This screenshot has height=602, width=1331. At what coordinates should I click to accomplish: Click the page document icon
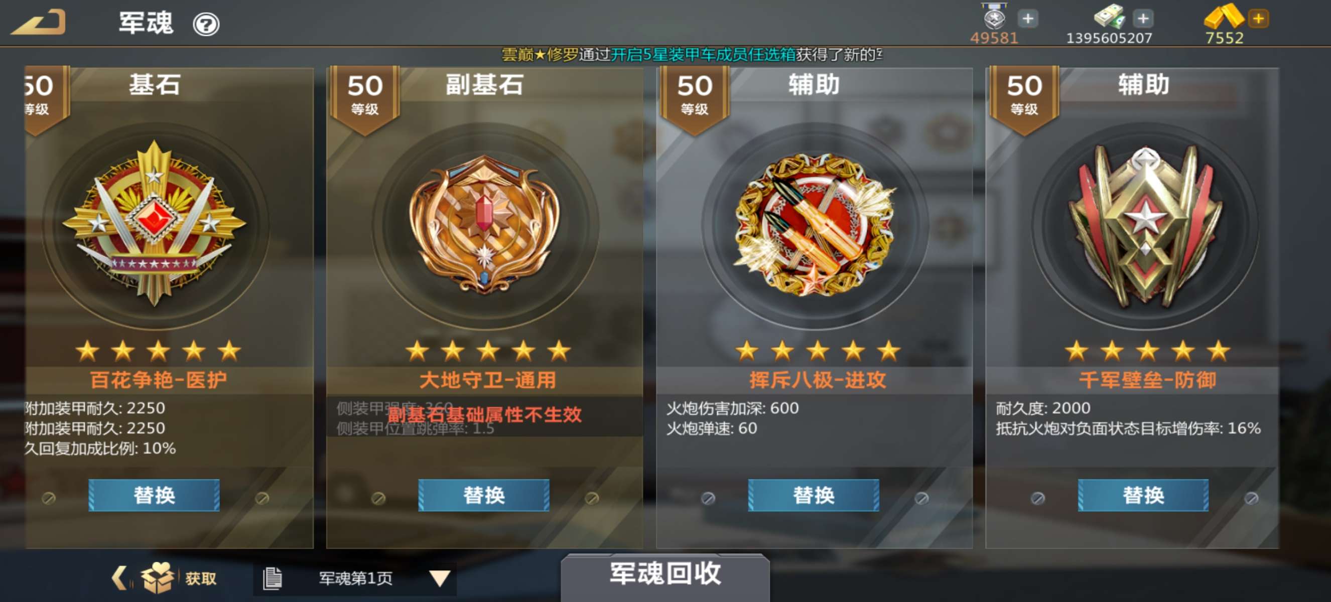coord(273,578)
